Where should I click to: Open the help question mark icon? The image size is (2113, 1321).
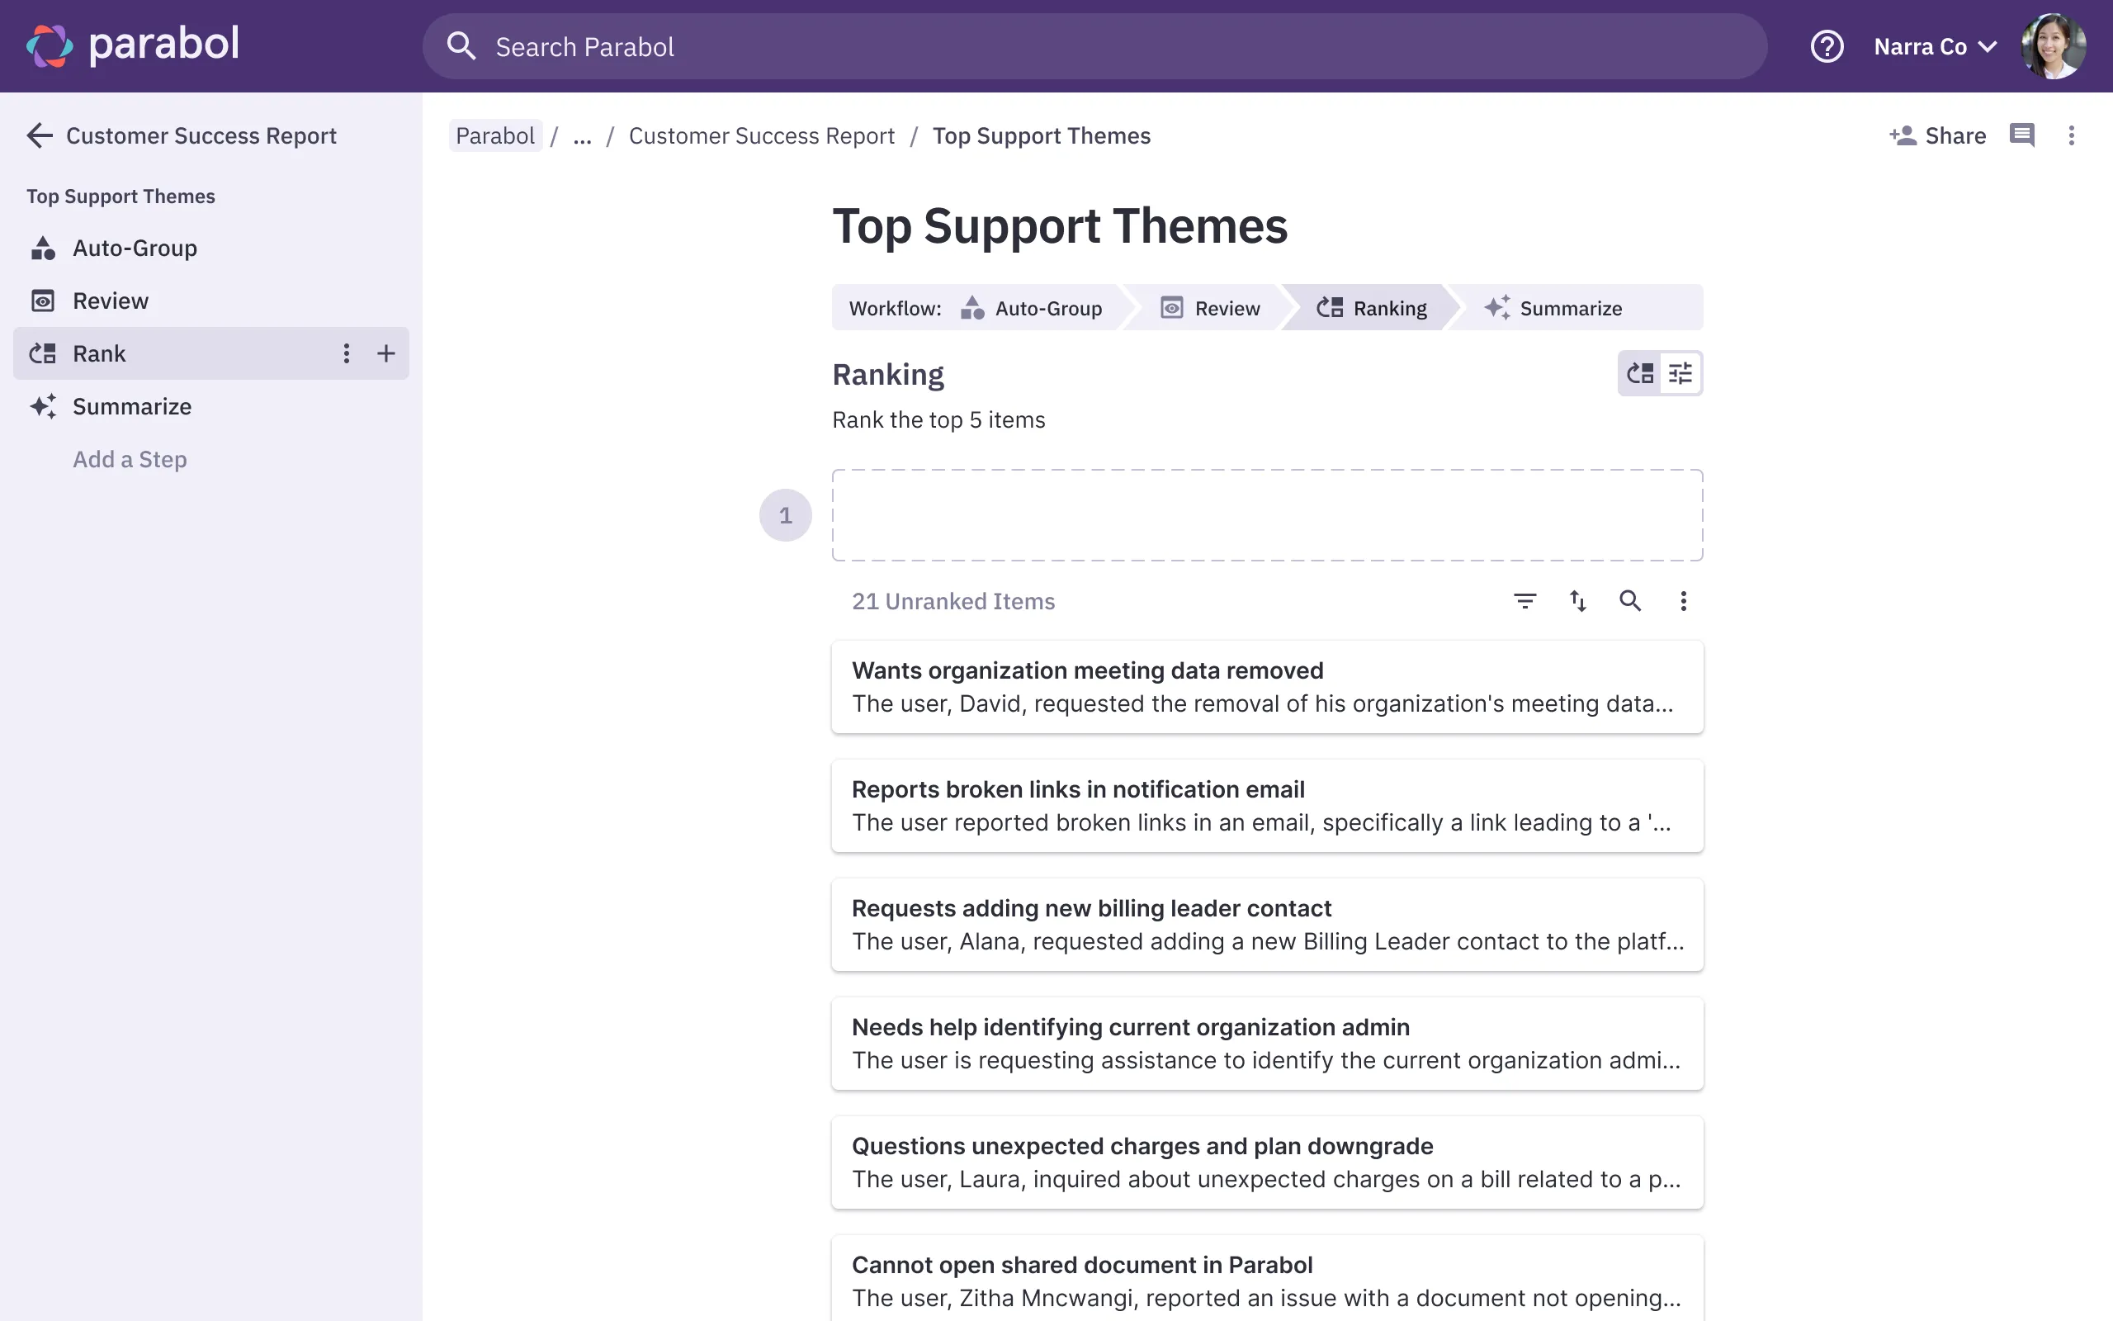click(1827, 46)
